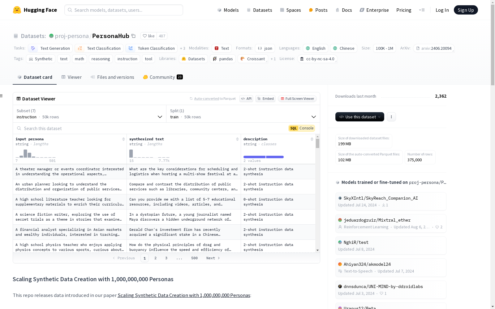
Task: Open the Dataset card tab
Action: click(x=35, y=77)
